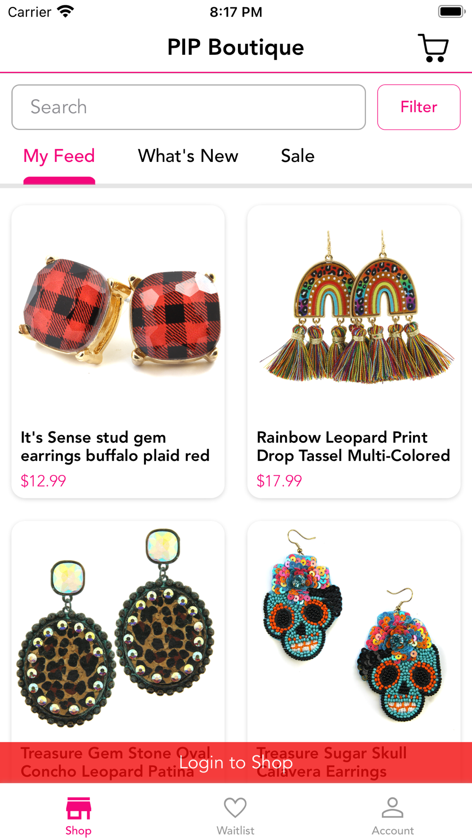Viewport: 472px width, 839px height.
Task: Tap the $17.99 price label
Action: [x=279, y=481]
